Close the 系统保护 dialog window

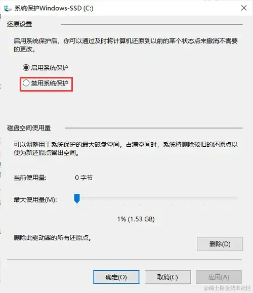244,8
